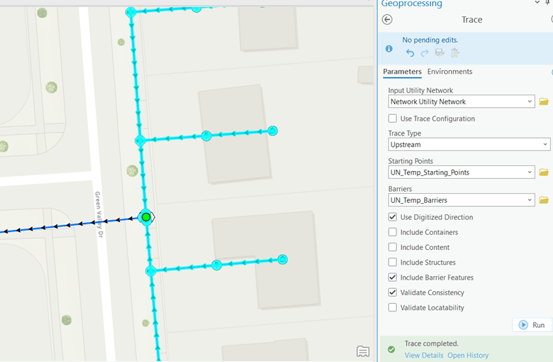Screen dimensions: 553x362
Task: Click the info icon beside No pending edits
Action: point(389,49)
